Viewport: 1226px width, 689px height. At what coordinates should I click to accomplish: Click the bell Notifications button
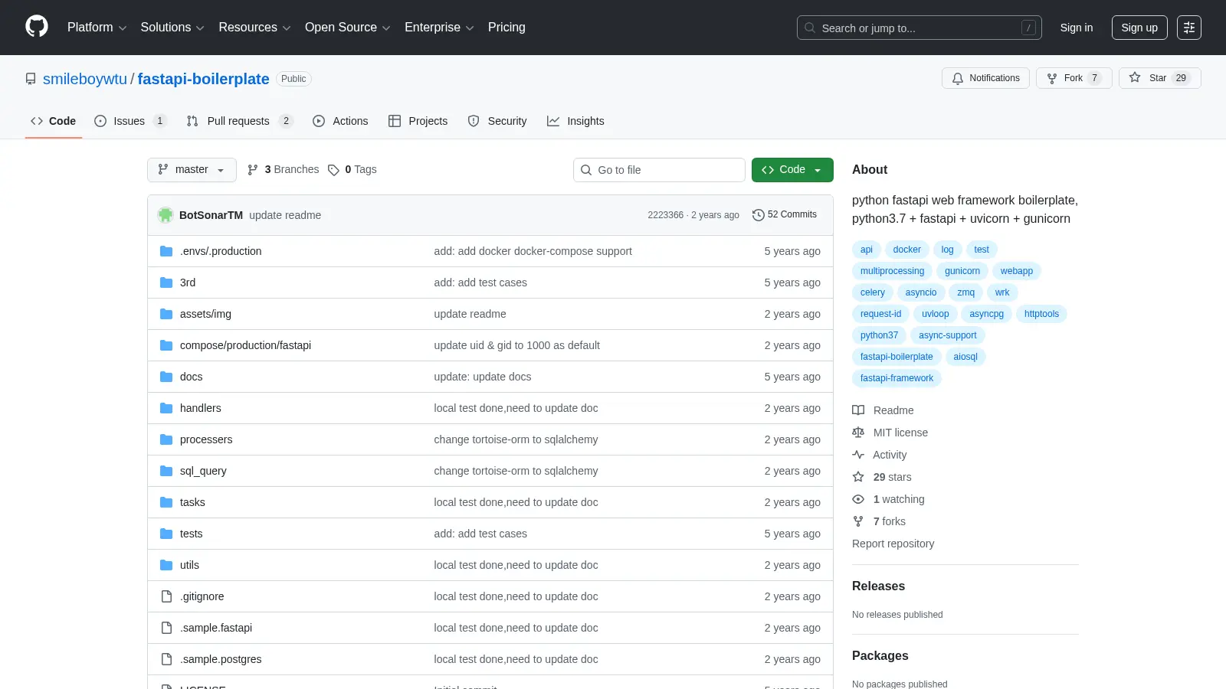pyautogui.click(x=985, y=78)
